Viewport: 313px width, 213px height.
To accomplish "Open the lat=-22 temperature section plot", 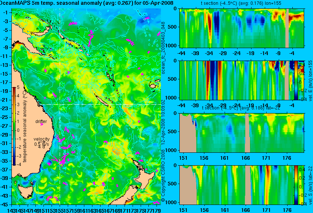I will (242, 133).
